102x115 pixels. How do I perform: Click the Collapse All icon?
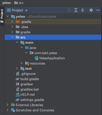click(x=83, y=10)
